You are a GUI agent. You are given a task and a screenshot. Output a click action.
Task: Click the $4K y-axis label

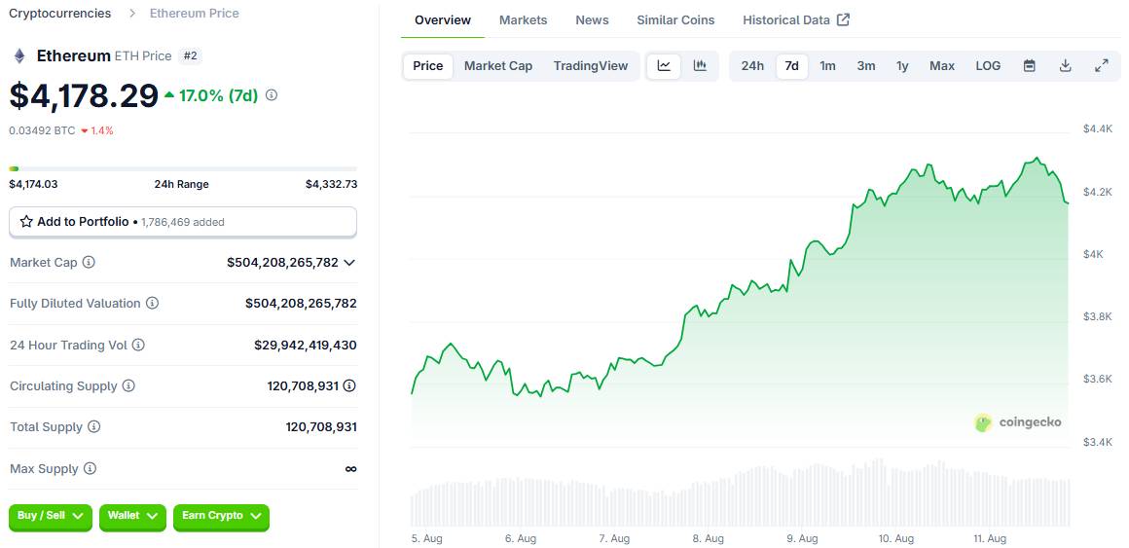pos(1092,254)
